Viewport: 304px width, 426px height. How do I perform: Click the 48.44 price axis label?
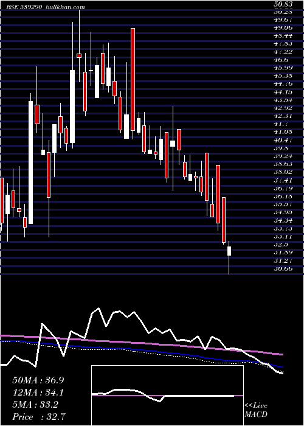click(x=283, y=35)
